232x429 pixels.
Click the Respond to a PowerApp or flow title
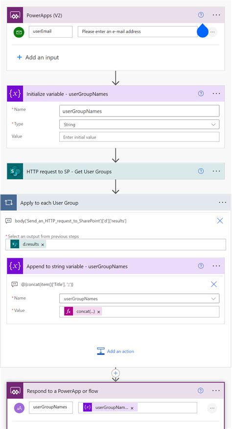[x=62, y=391]
